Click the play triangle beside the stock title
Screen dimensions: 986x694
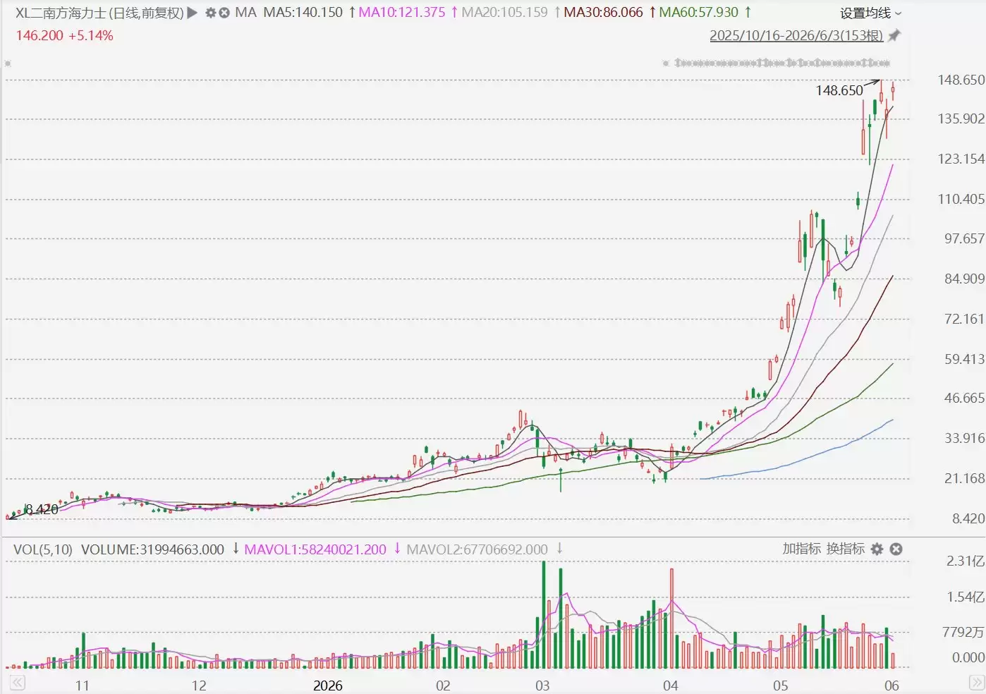[192, 13]
